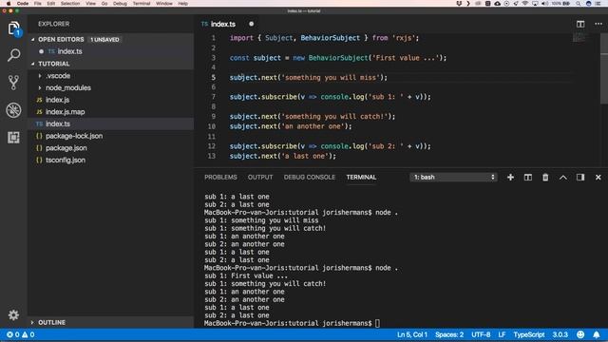Open the Edit menu

[x=50, y=4]
